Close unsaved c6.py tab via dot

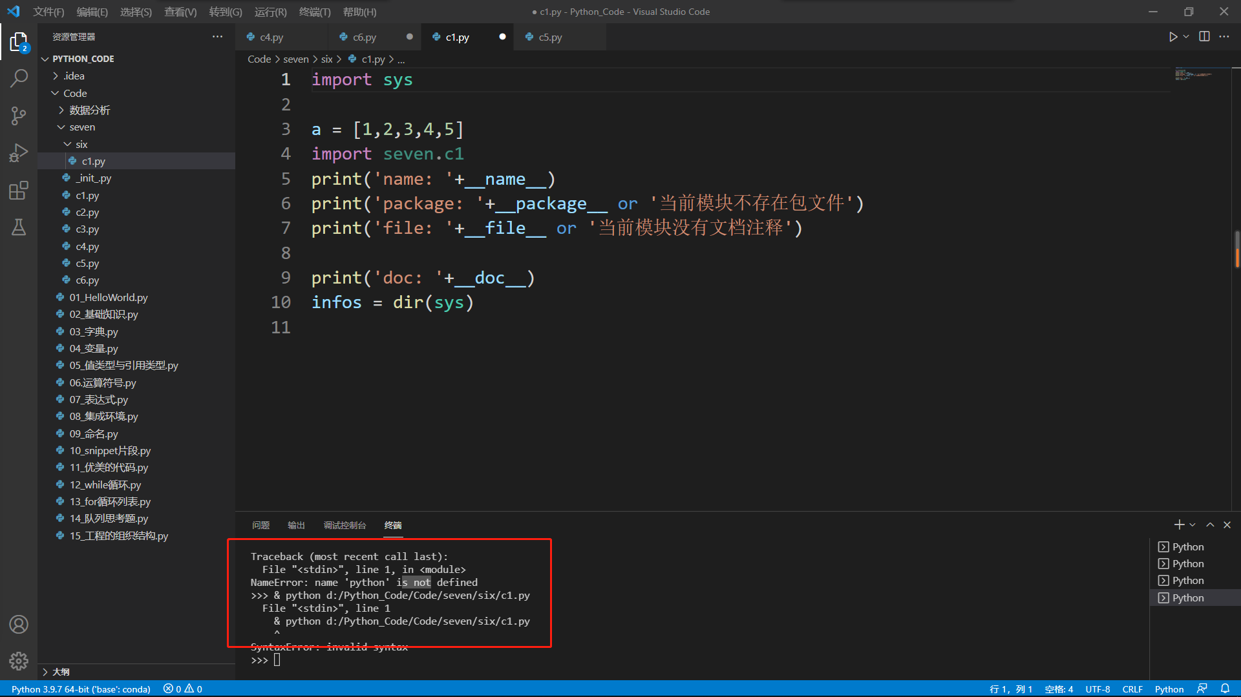[409, 37]
